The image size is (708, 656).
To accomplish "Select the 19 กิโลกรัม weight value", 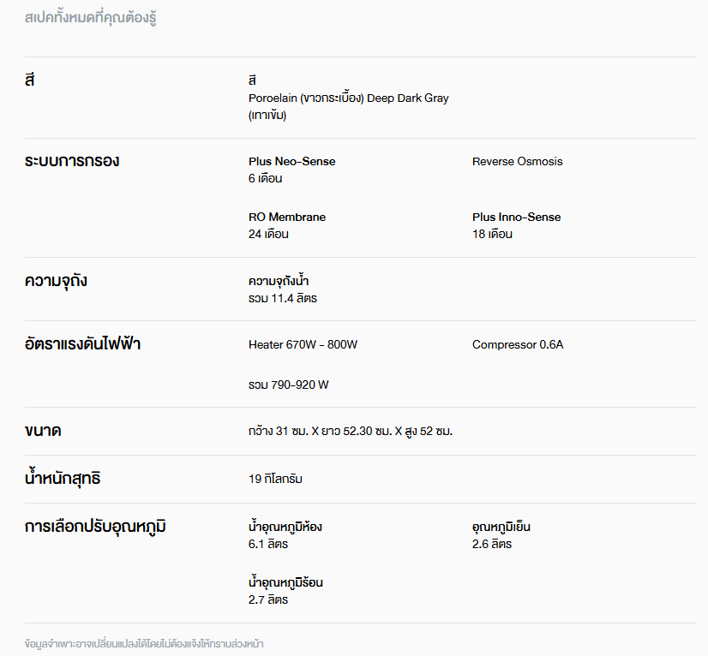I will (275, 479).
